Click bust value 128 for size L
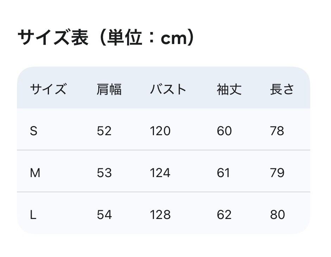The image size is (331, 257). 160,215
